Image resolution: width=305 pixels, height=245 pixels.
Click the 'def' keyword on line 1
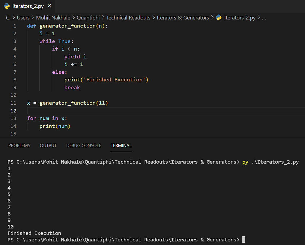click(32, 26)
